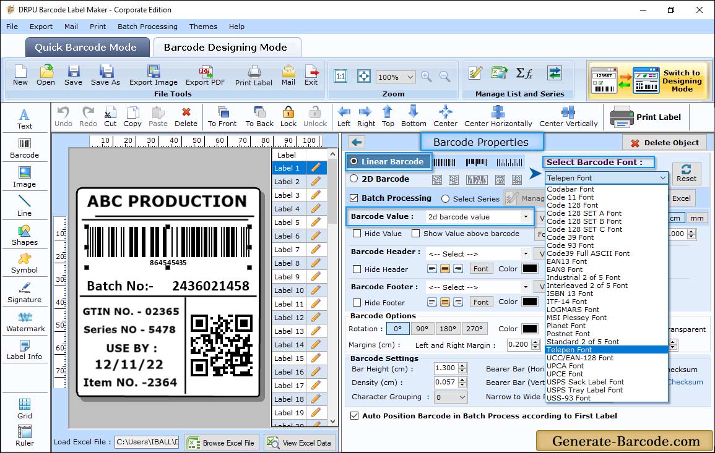The height and width of the screenshot is (453, 715).
Task: Choose EAN13 Font from list
Action: tap(566, 261)
